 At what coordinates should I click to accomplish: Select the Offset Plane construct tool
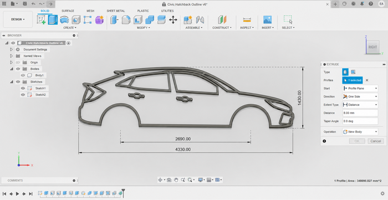click(222, 20)
